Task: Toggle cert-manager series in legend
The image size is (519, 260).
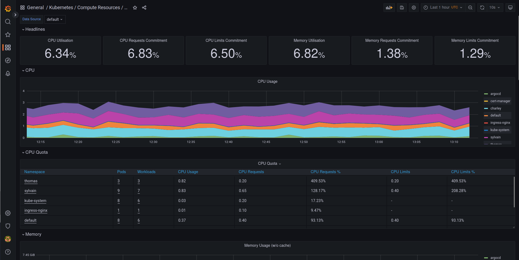Action: click(x=500, y=101)
